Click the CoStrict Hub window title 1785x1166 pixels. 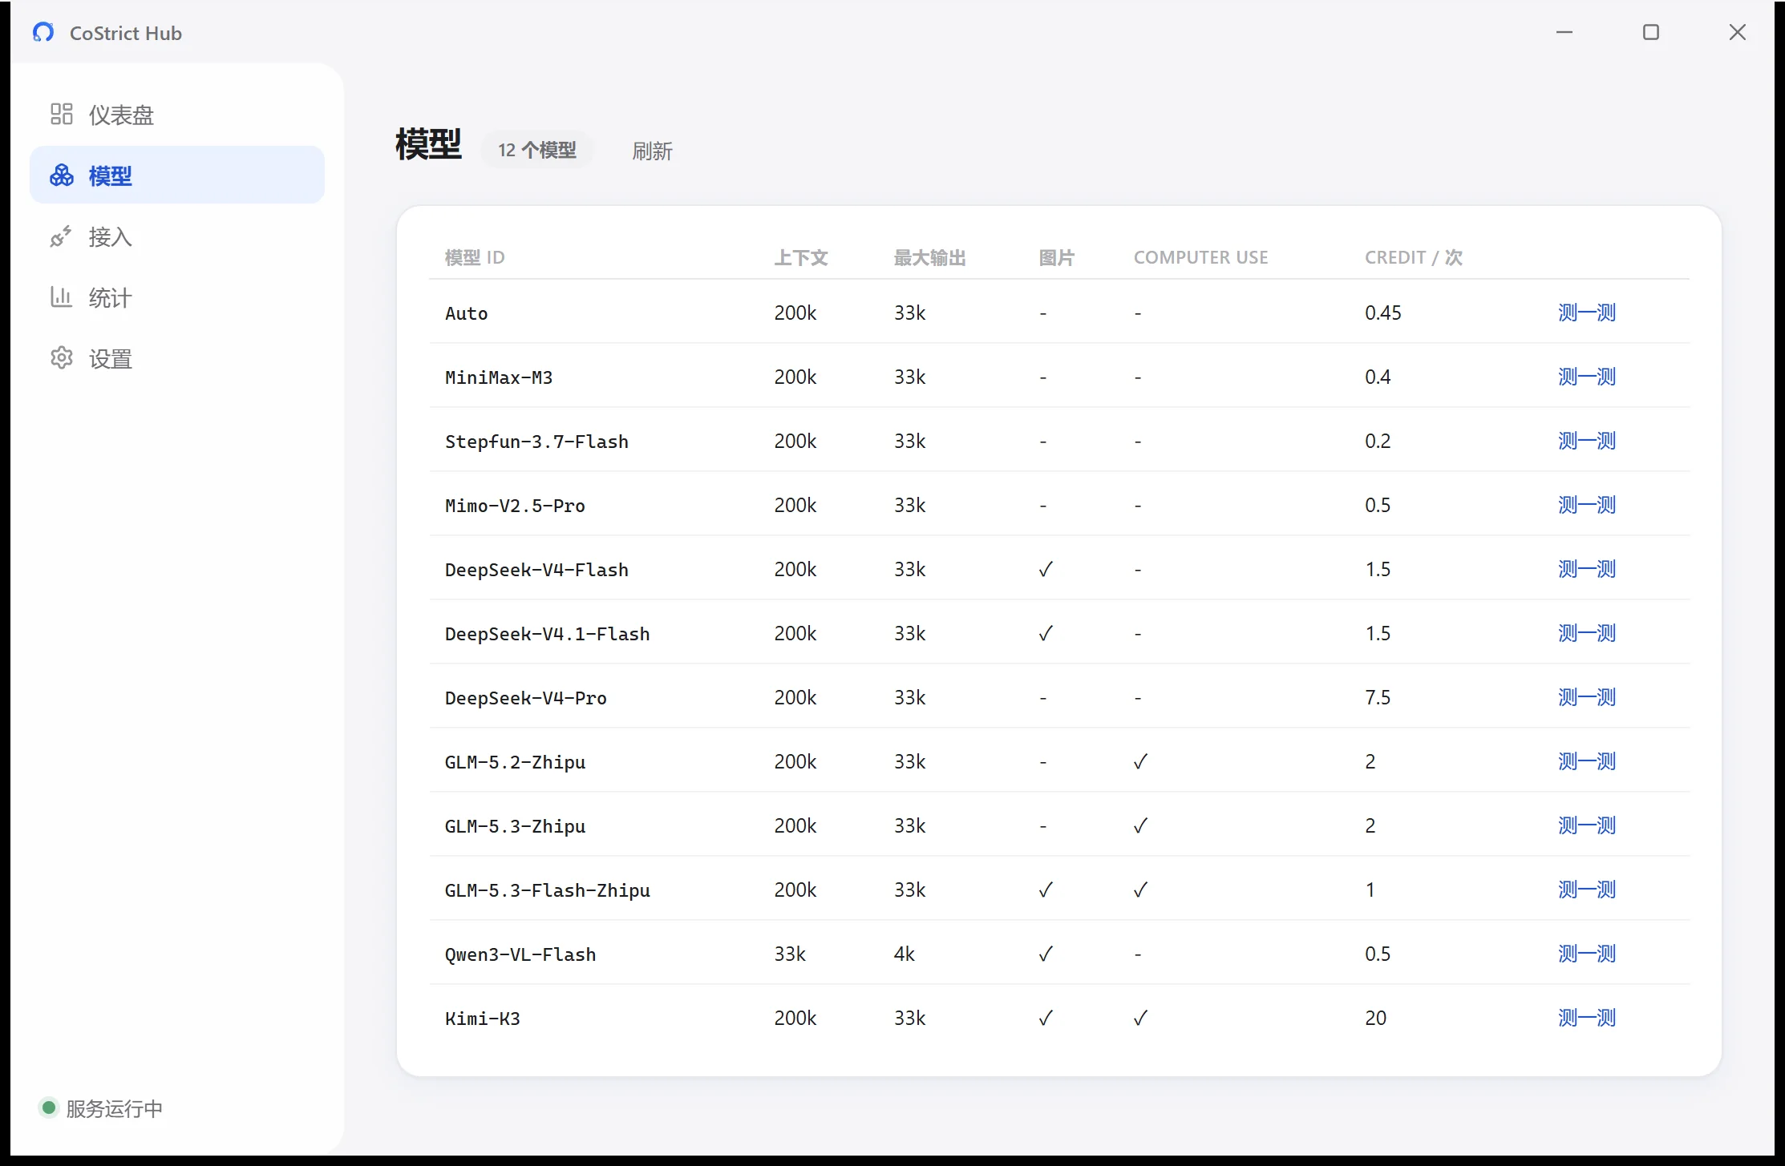[x=126, y=33]
